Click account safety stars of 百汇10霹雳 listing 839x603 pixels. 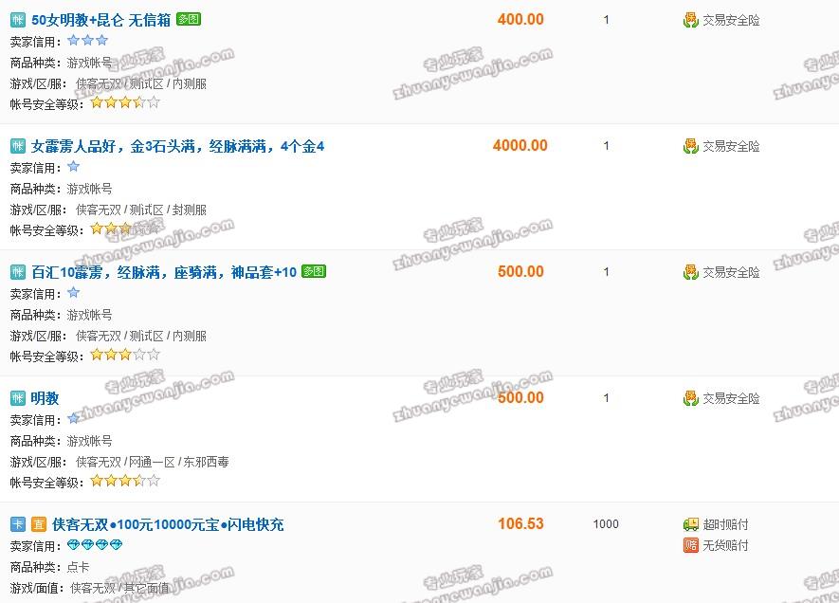125,355
